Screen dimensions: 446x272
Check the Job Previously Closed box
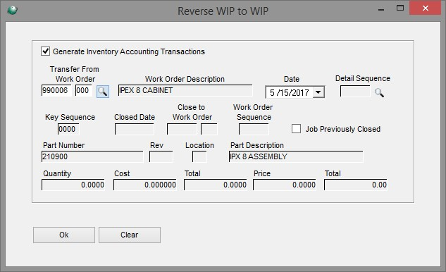tap(296, 129)
